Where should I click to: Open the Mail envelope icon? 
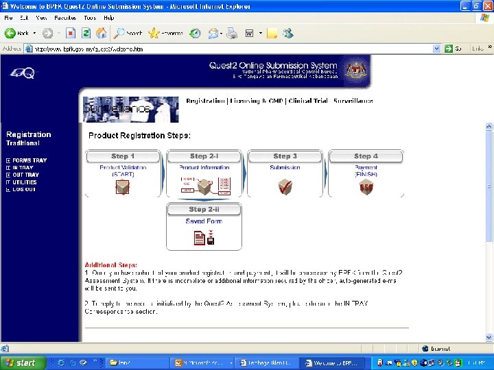(213, 33)
